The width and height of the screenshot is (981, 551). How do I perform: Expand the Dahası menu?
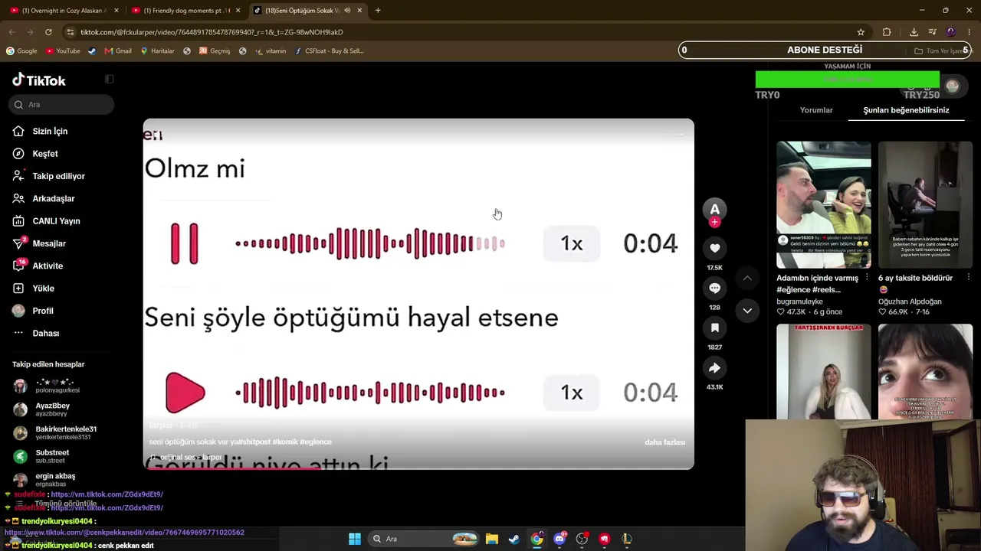[46, 333]
